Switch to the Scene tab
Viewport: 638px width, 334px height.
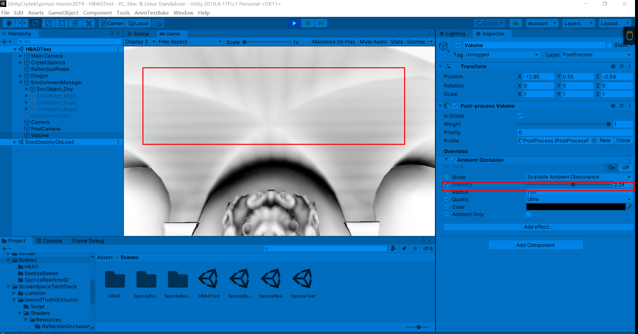point(138,34)
